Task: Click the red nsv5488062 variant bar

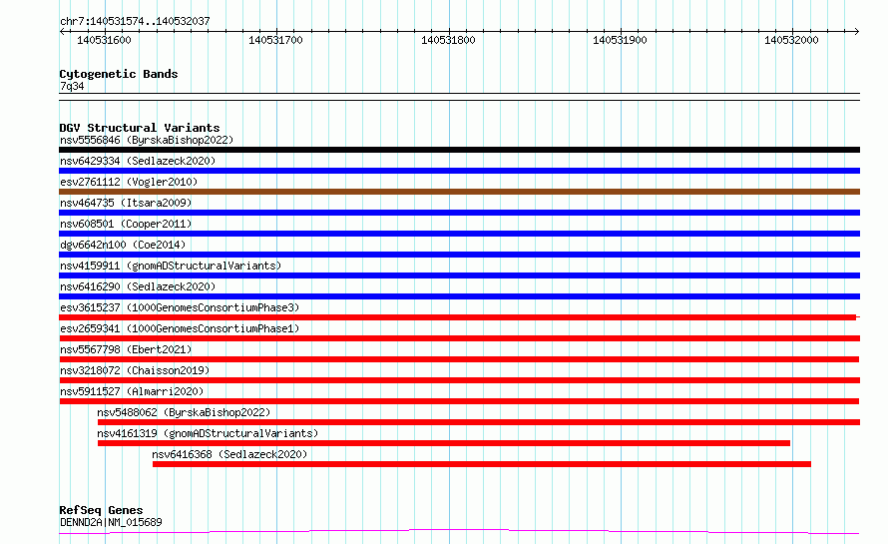Action: coord(479,422)
